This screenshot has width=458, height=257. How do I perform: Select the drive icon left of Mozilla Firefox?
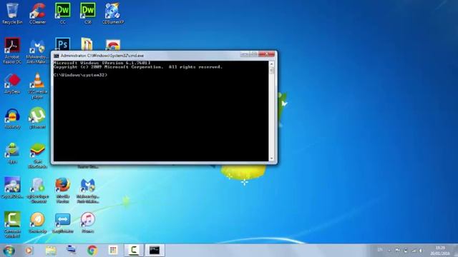[x=37, y=191]
